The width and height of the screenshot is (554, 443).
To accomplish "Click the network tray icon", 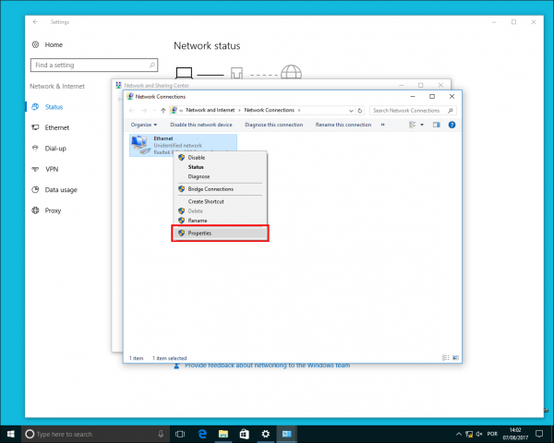I will [469, 434].
